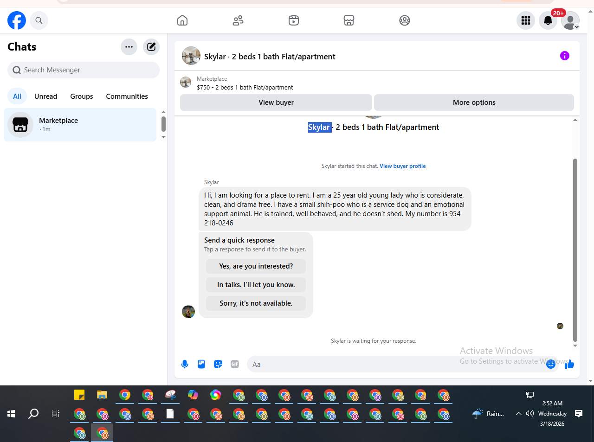
Task: Click the View buyer button
Action: (x=276, y=102)
